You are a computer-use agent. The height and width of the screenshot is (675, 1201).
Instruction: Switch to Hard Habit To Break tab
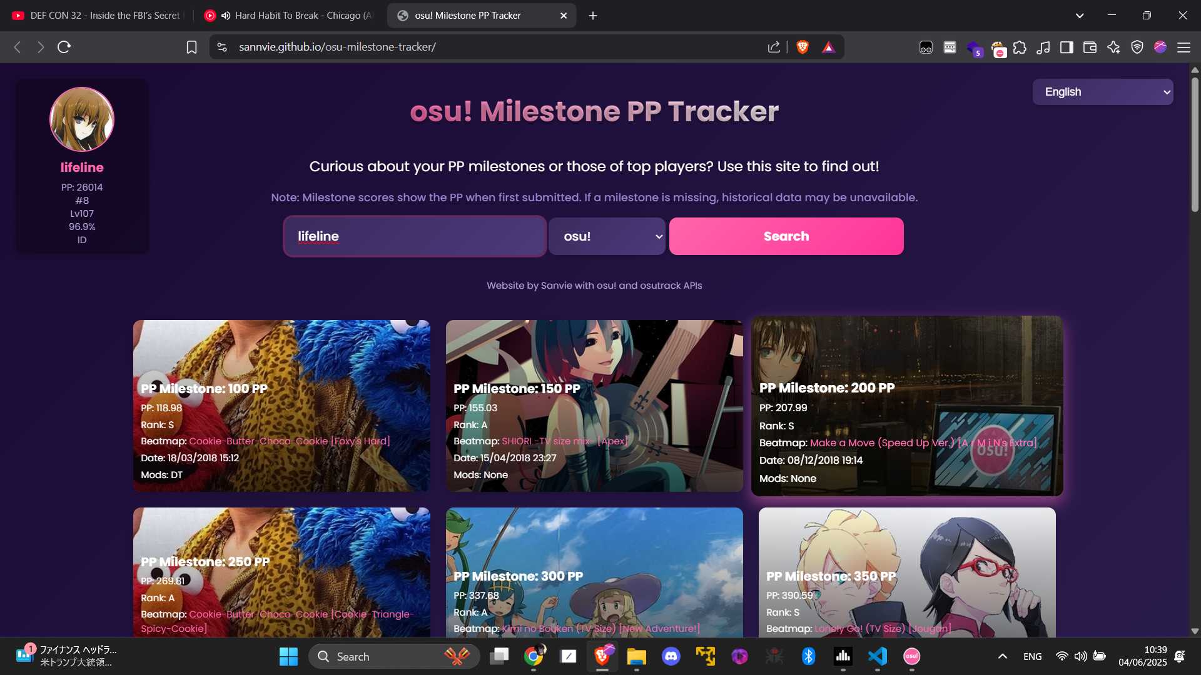[x=288, y=16]
